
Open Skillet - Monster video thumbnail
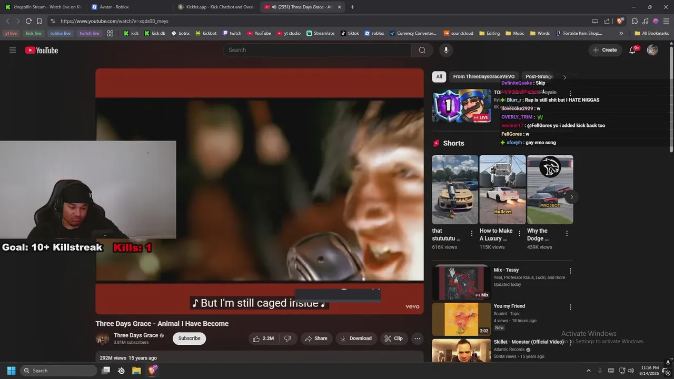(461, 351)
